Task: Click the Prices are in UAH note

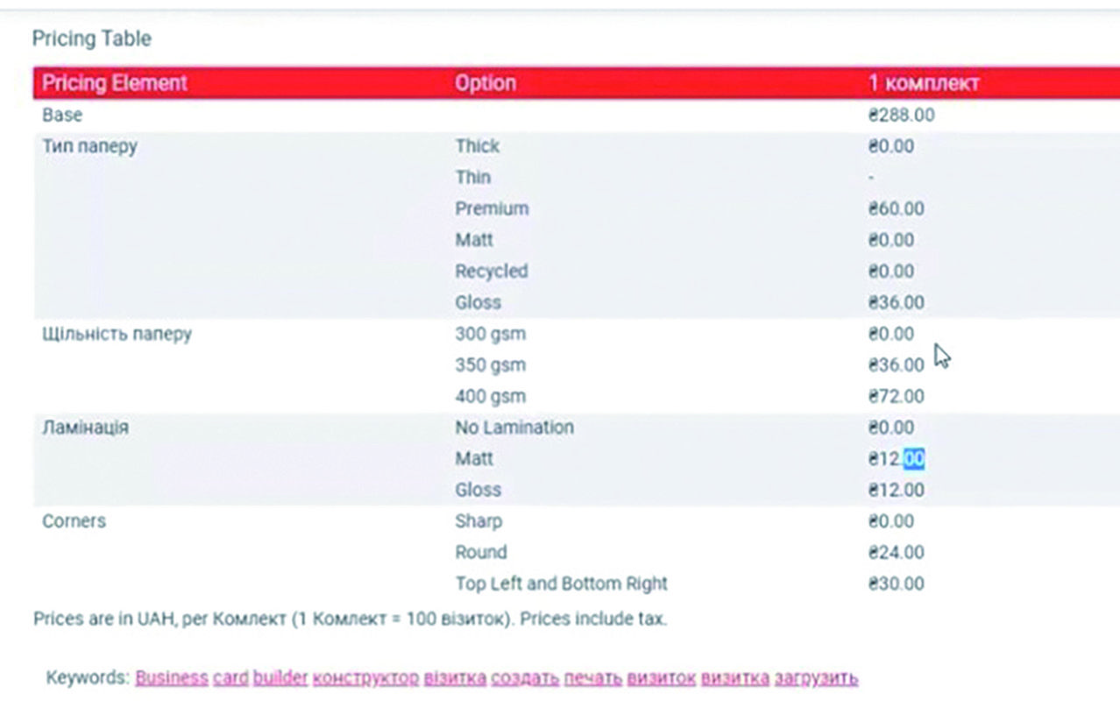Action: coord(350,619)
